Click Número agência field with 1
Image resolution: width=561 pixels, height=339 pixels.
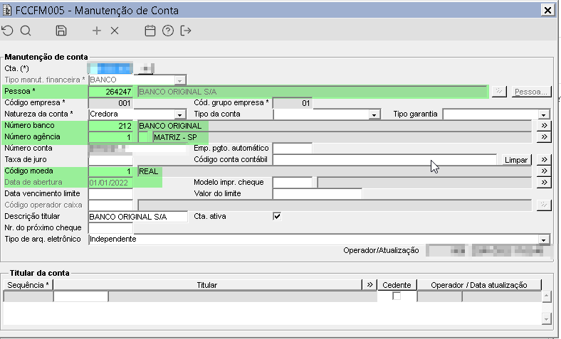point(110,137)
